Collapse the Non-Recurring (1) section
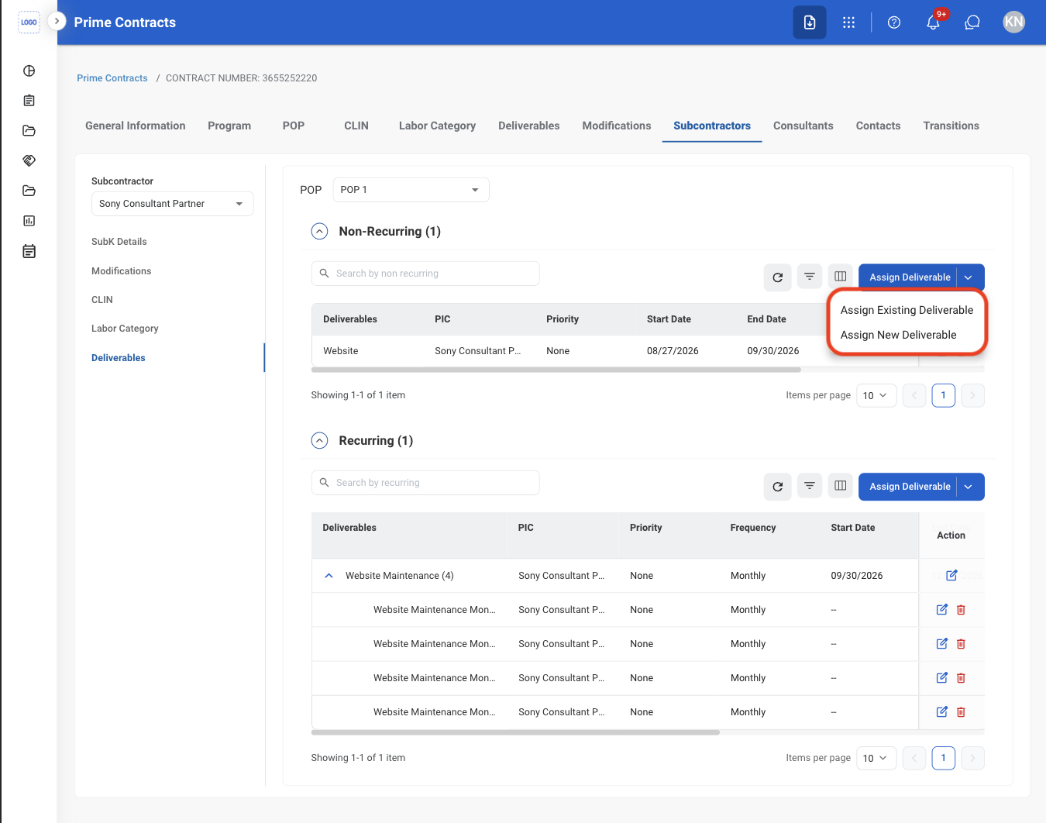1046x823 pixels. coord(319,232)
